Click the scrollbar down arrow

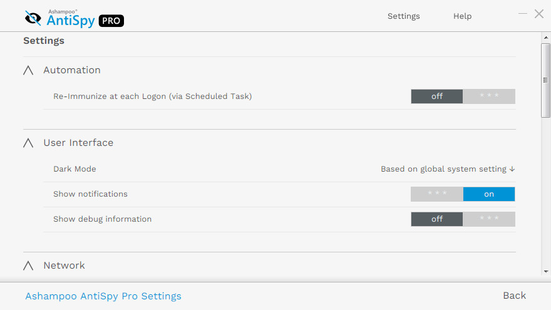click(545, 272)
